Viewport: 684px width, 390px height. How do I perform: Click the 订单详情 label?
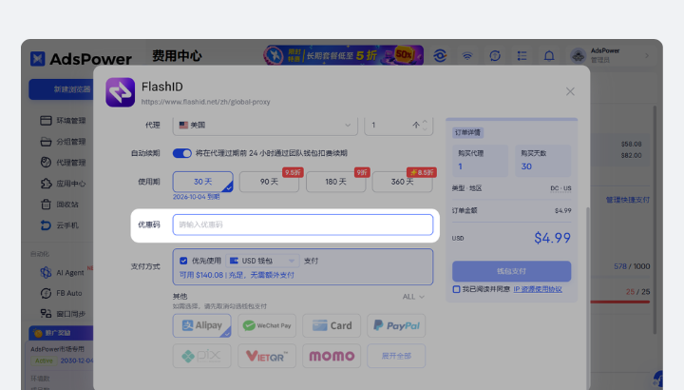[x=467, y=133]
